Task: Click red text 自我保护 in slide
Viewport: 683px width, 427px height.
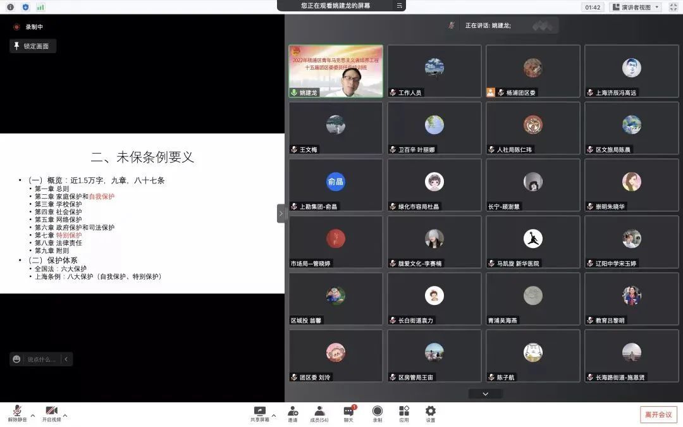Action: point(101,197)
